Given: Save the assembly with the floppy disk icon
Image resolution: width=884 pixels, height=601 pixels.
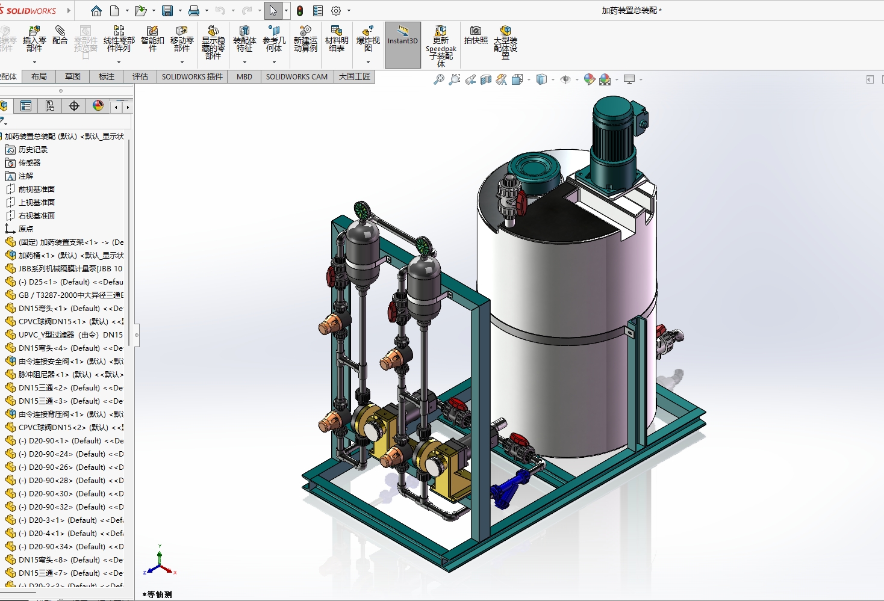Looking at the screenshot, I should pyautogui.click(x=167, y=11).
